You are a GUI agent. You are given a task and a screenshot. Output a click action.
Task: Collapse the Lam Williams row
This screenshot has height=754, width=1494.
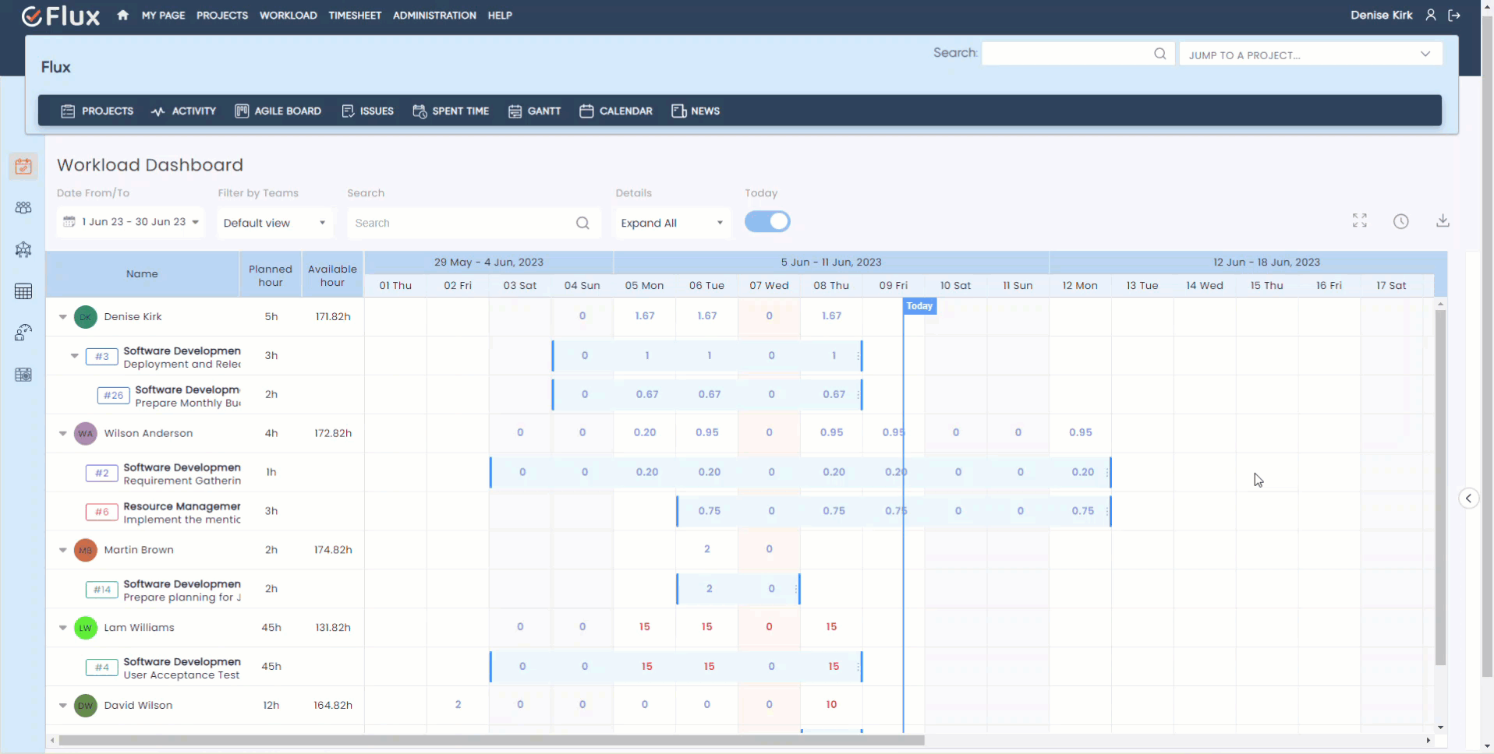[x=62, y=627]
